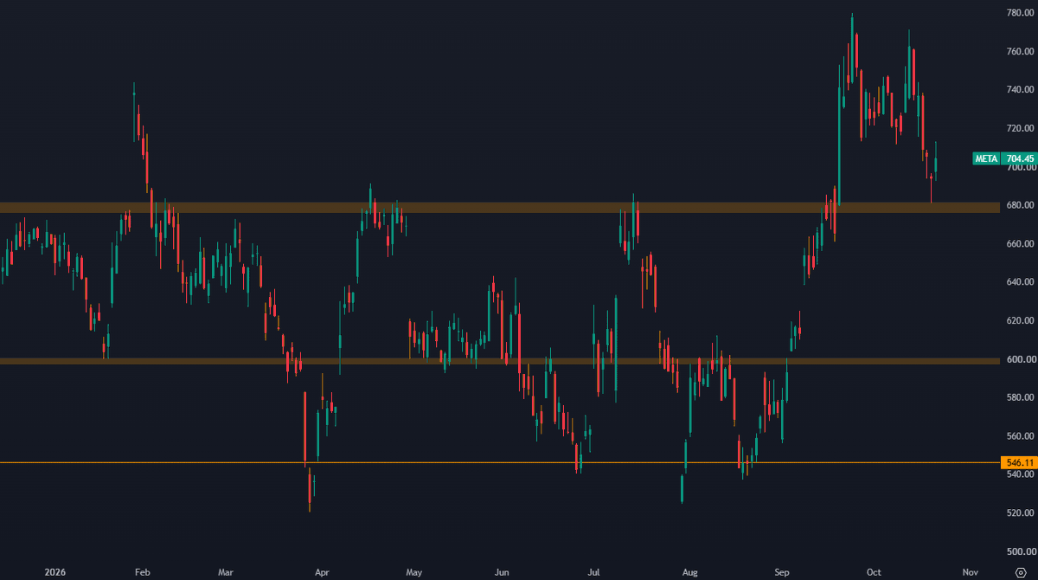
Task: Click the 560.00 price axis label
Action: [1022, 436]
